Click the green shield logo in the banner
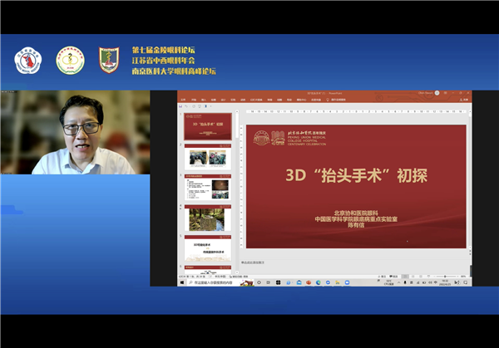 pos(109,60)
